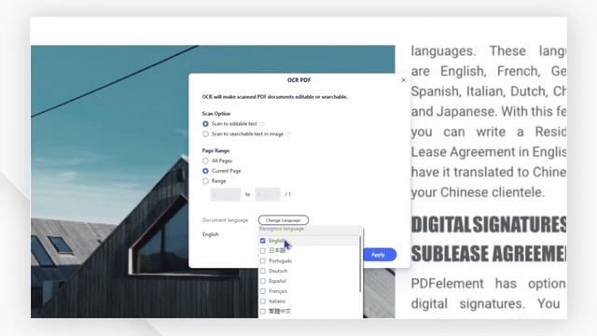This screenshot has height=336, width=597.
Task: Close the OCR PDF dialog
Action: point(403,80)
